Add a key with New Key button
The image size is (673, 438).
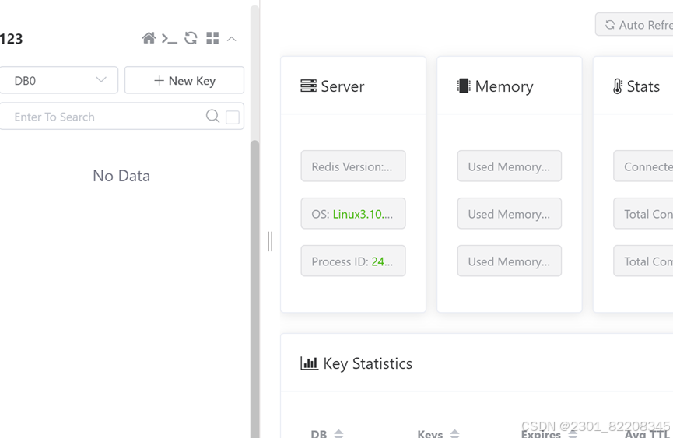coord(184,80)
